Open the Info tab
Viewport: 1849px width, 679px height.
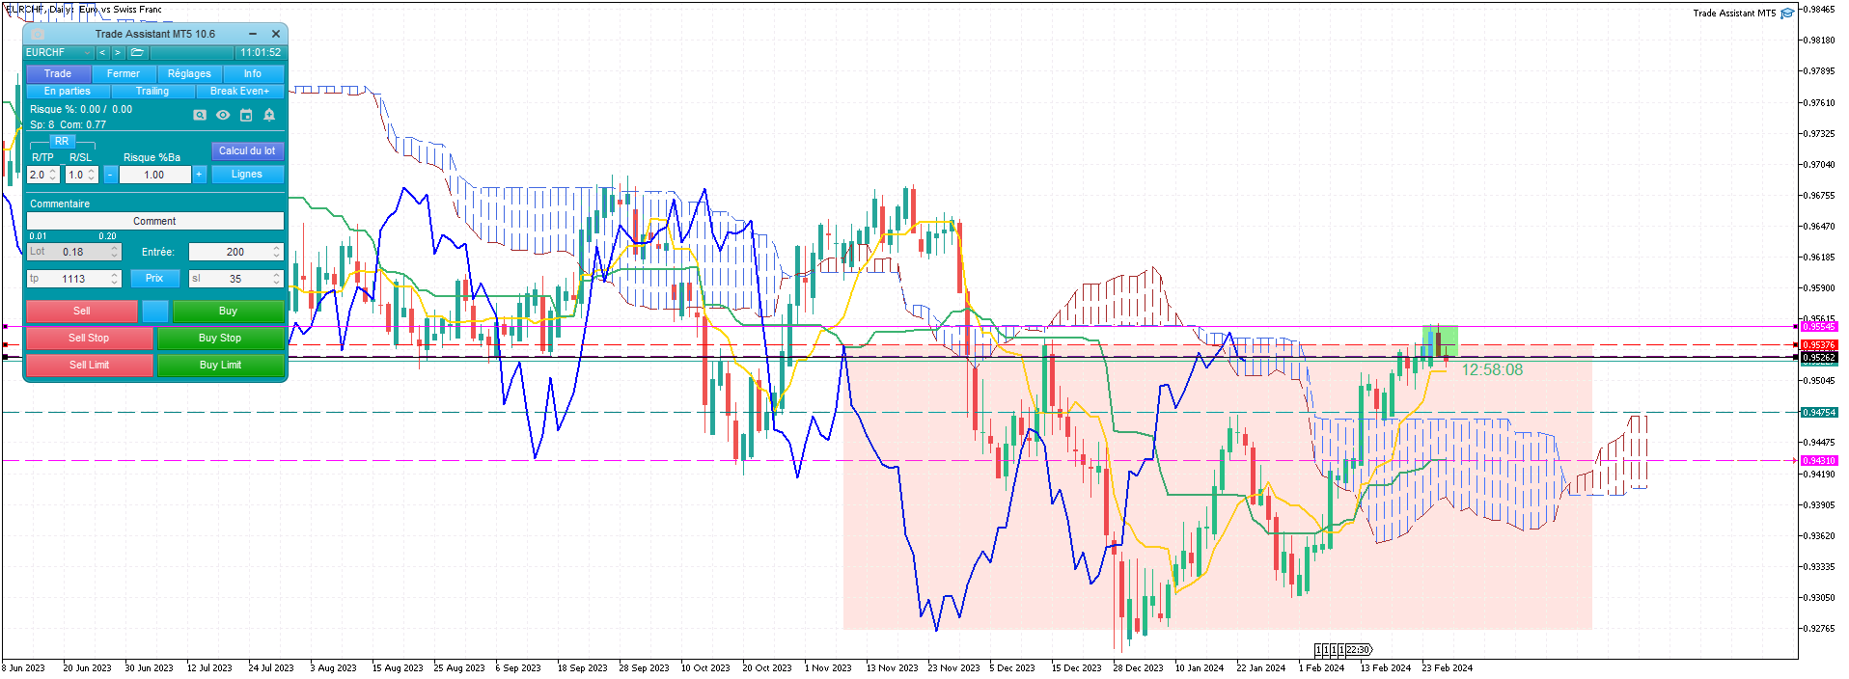pyautogui.click(x=253, y=73)
